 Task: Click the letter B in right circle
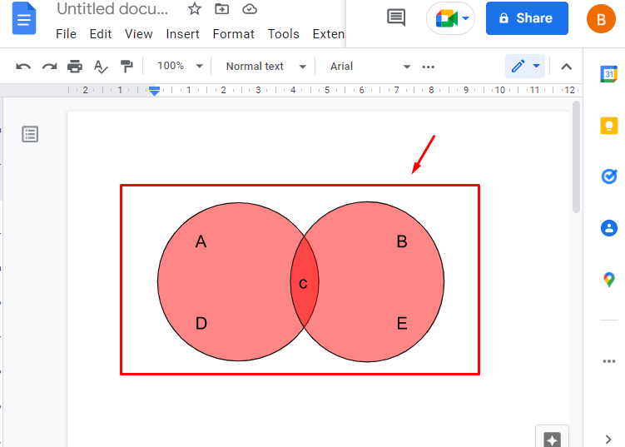tap(402, 241)
